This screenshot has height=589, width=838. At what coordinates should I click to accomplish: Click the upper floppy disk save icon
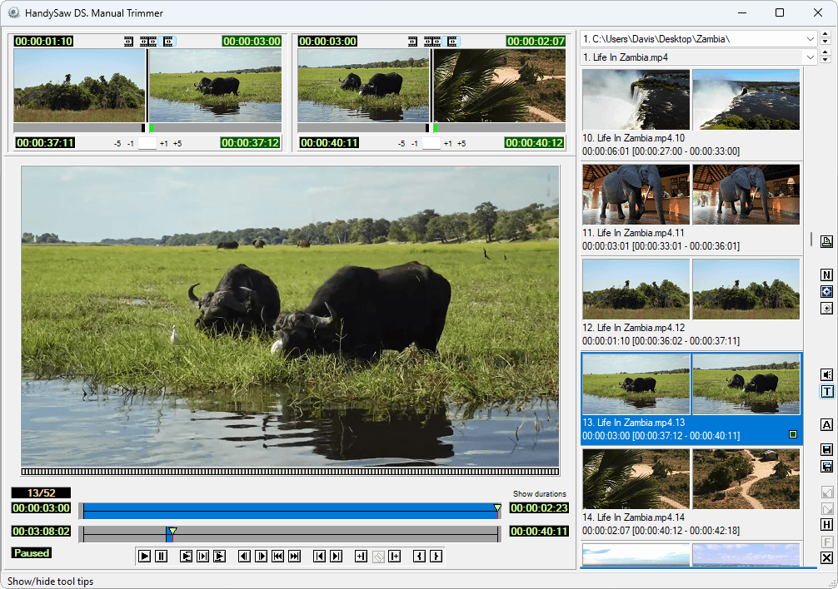[826, 449]
